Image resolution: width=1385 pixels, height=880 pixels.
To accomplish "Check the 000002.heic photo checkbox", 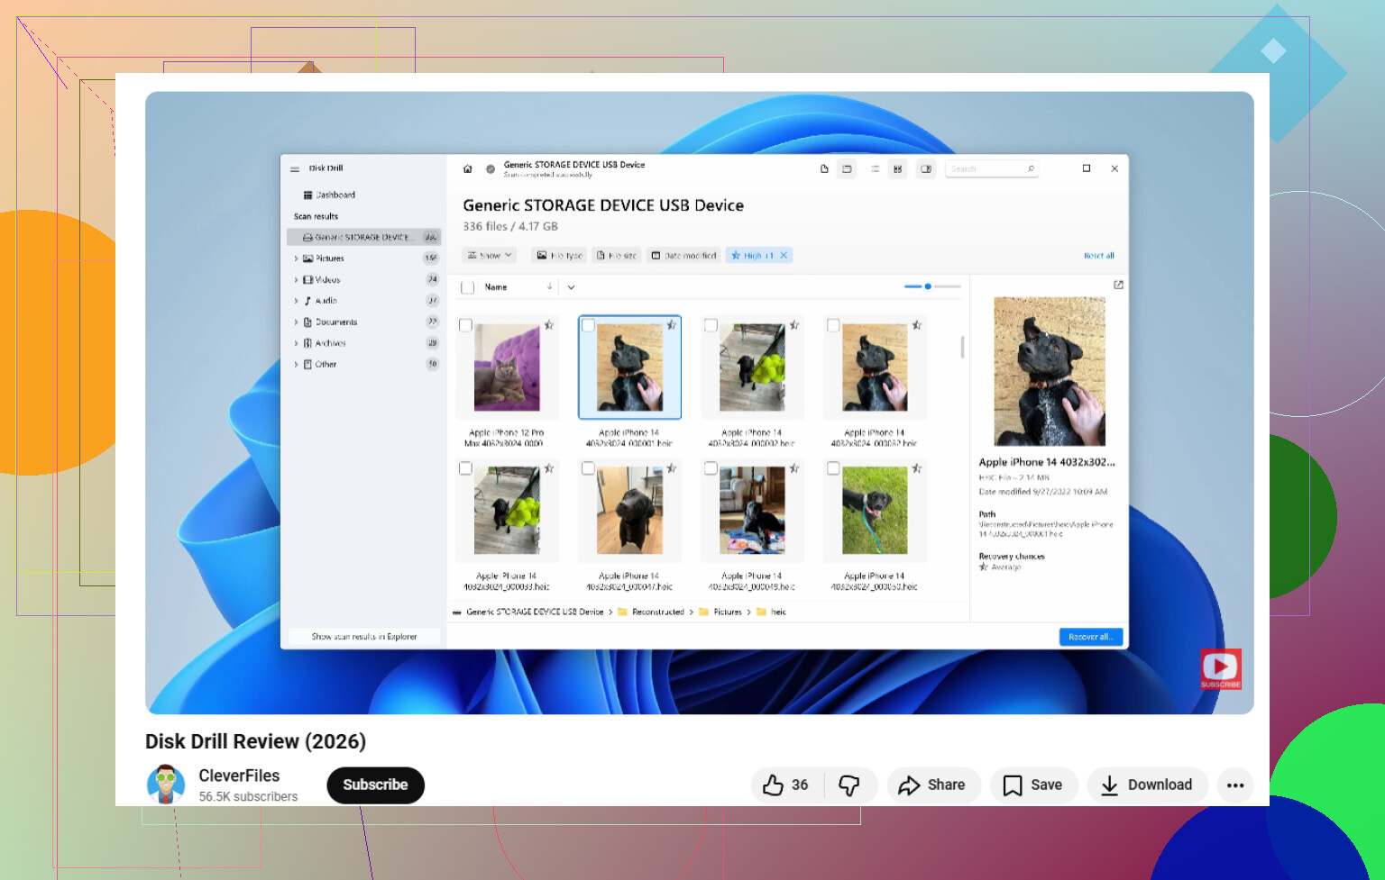I will pos(711,325).
